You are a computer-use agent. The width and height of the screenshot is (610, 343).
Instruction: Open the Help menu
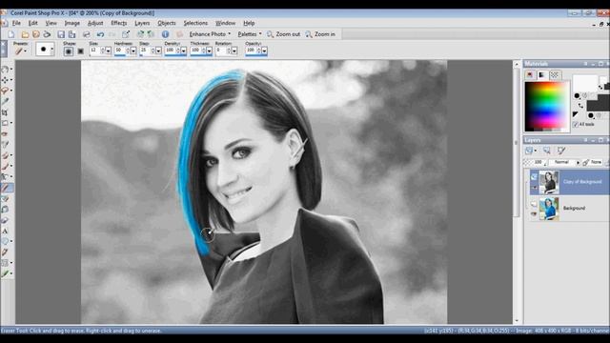click(x=249, y=23)
